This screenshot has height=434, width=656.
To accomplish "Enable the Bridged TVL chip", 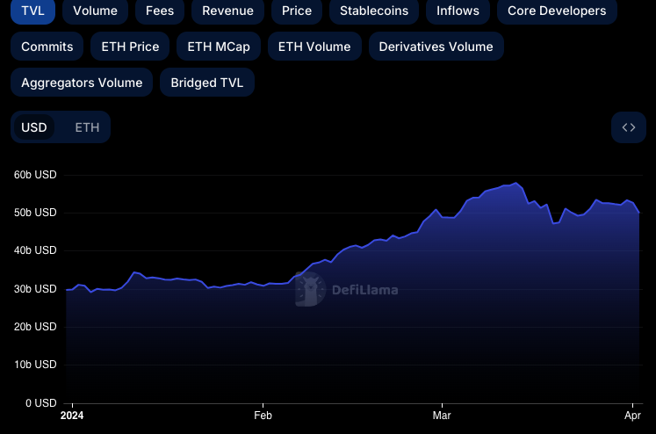I will coord(207,83).
